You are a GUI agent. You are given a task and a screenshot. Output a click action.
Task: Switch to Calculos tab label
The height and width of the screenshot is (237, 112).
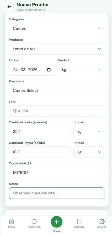coord(79,227)
